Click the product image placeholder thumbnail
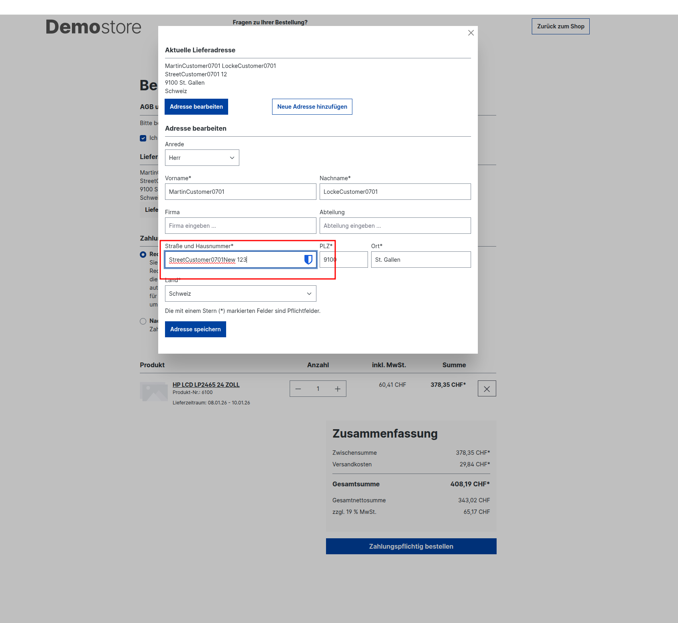 [153, 392]
